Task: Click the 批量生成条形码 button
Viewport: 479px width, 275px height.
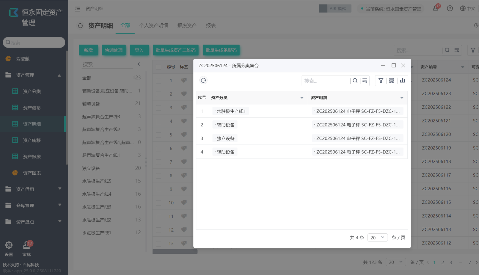Action: (221, 50)
